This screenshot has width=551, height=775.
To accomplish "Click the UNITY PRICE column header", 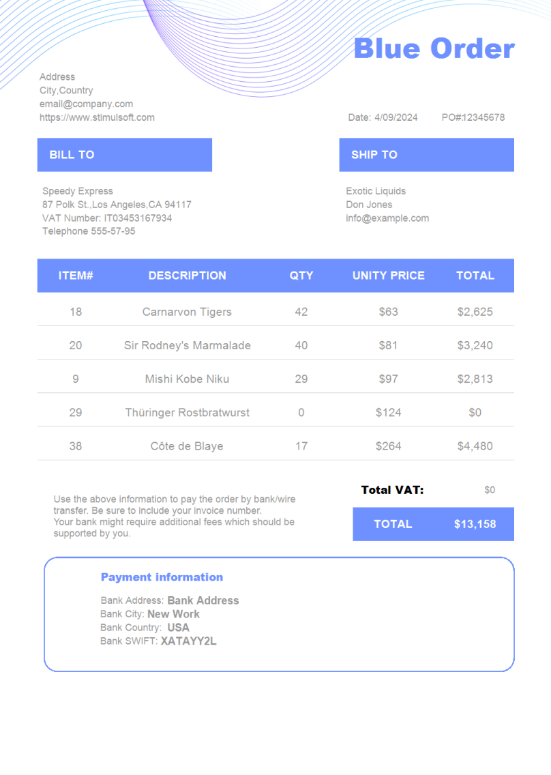I will coord(388,276).
